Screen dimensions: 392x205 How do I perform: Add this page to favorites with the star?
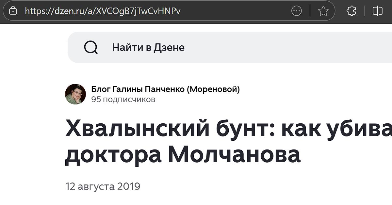[323, 11]
